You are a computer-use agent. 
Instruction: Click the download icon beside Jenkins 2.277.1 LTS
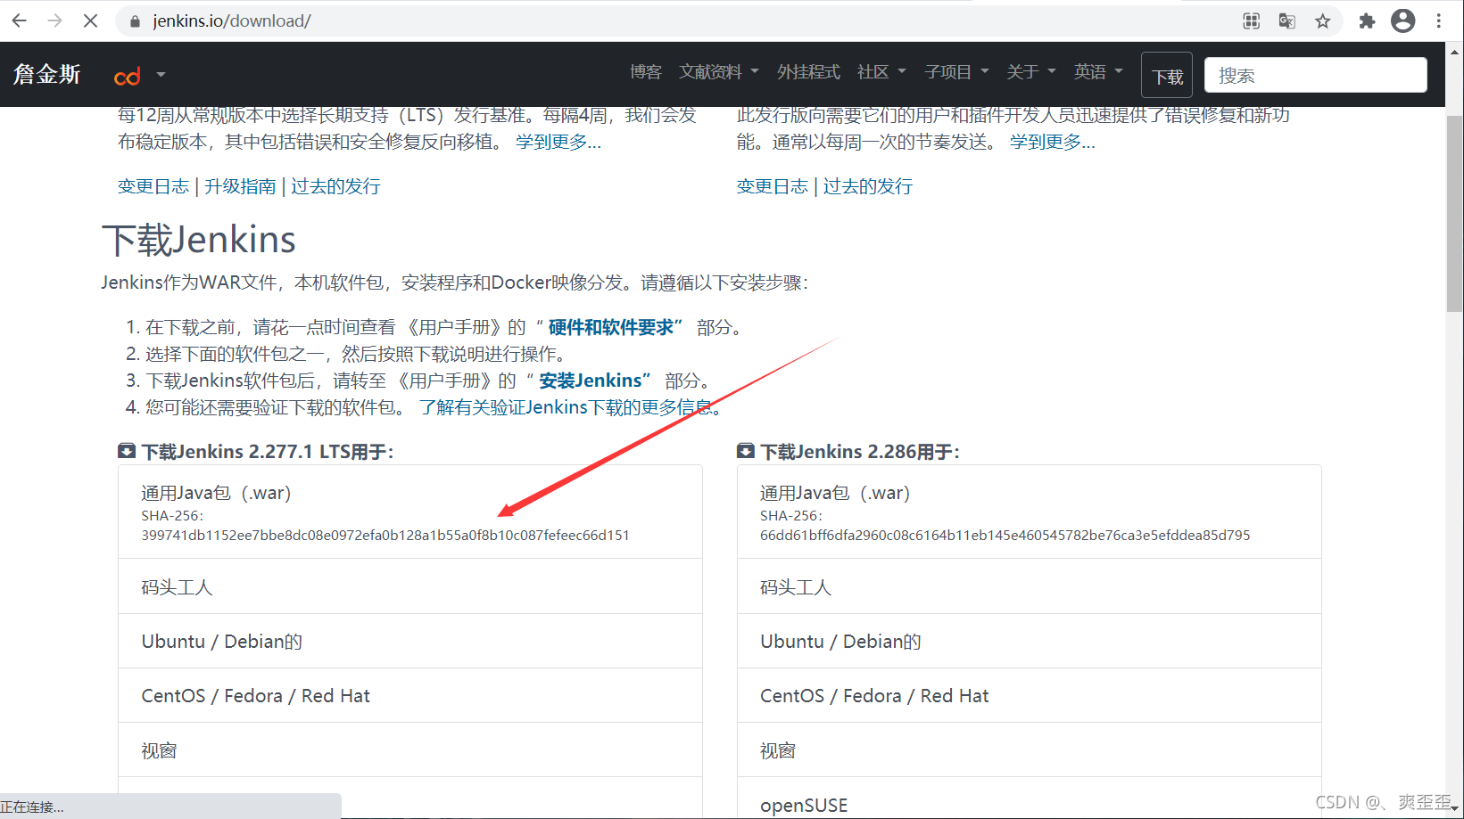click(x=127, y=451)
